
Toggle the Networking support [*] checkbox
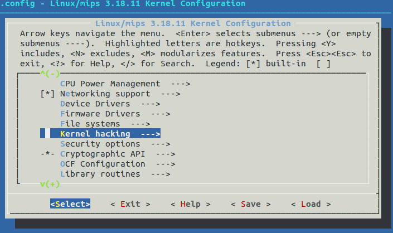point(47,94)
